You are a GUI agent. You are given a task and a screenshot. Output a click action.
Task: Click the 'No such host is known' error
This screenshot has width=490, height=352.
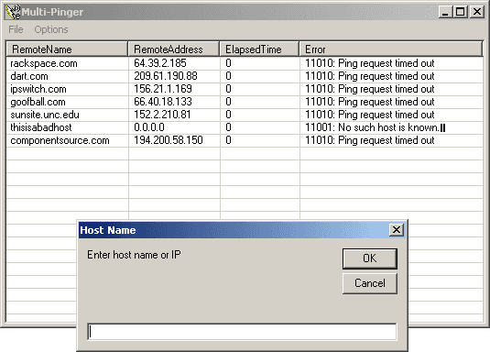[x=375, y=127]
